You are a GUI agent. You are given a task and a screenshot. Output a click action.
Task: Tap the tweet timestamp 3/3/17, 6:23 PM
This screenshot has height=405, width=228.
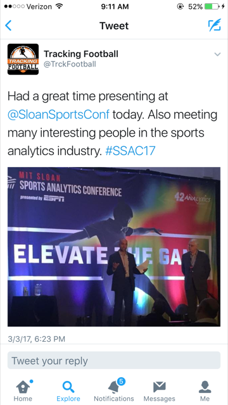click(x=37, y=339)
